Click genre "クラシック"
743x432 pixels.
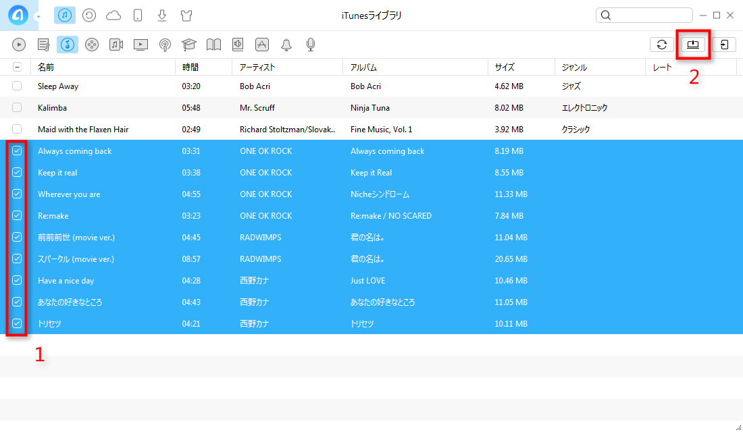(575, 130)
